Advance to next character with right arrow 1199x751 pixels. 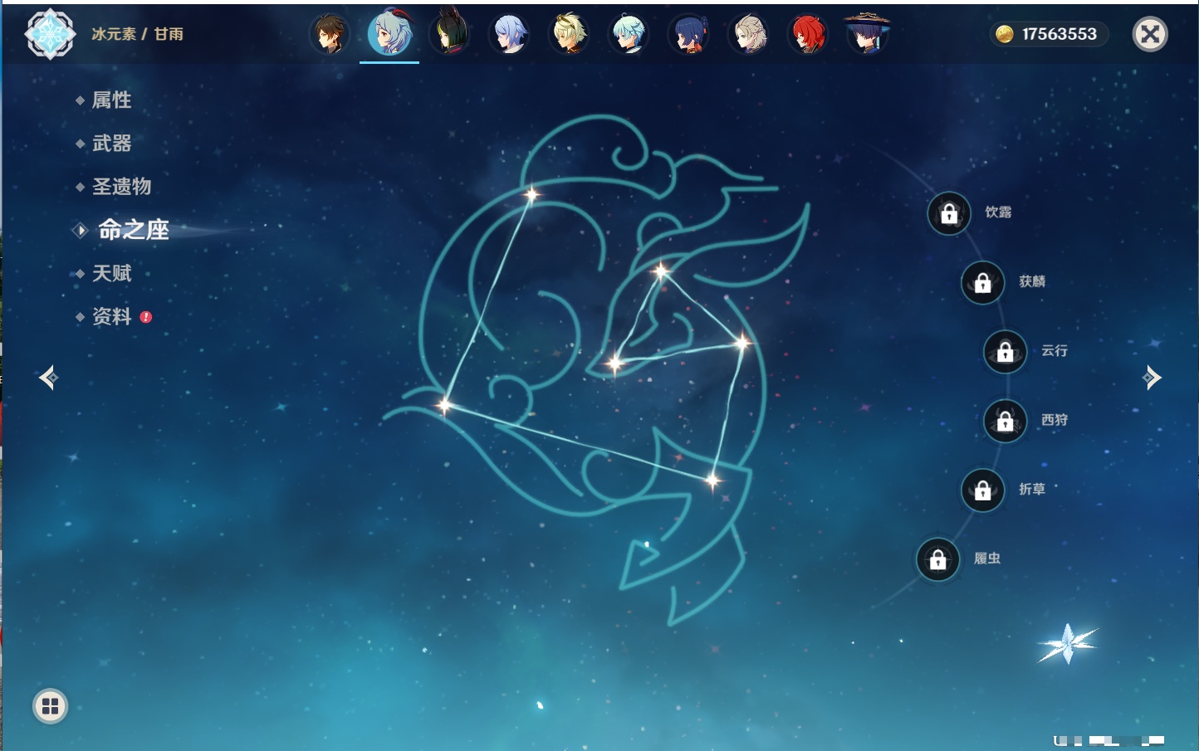pos(1152,378)
